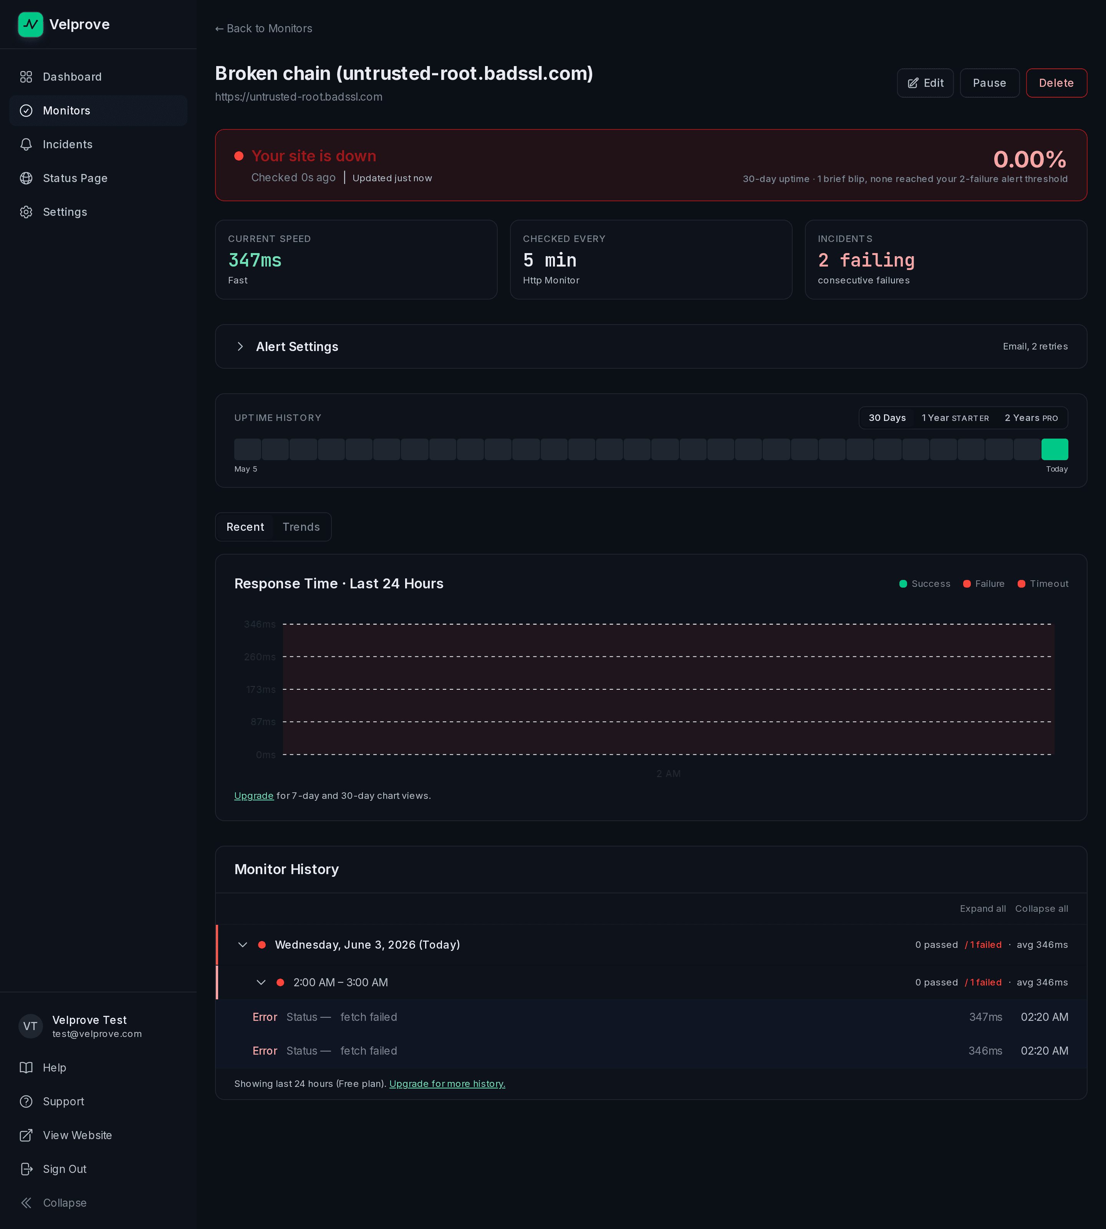Collapse the 2:00 AM – 3:00 AM hour group
The width and height of the screenshot is (1106, 1229).
[x=261, y=982]
